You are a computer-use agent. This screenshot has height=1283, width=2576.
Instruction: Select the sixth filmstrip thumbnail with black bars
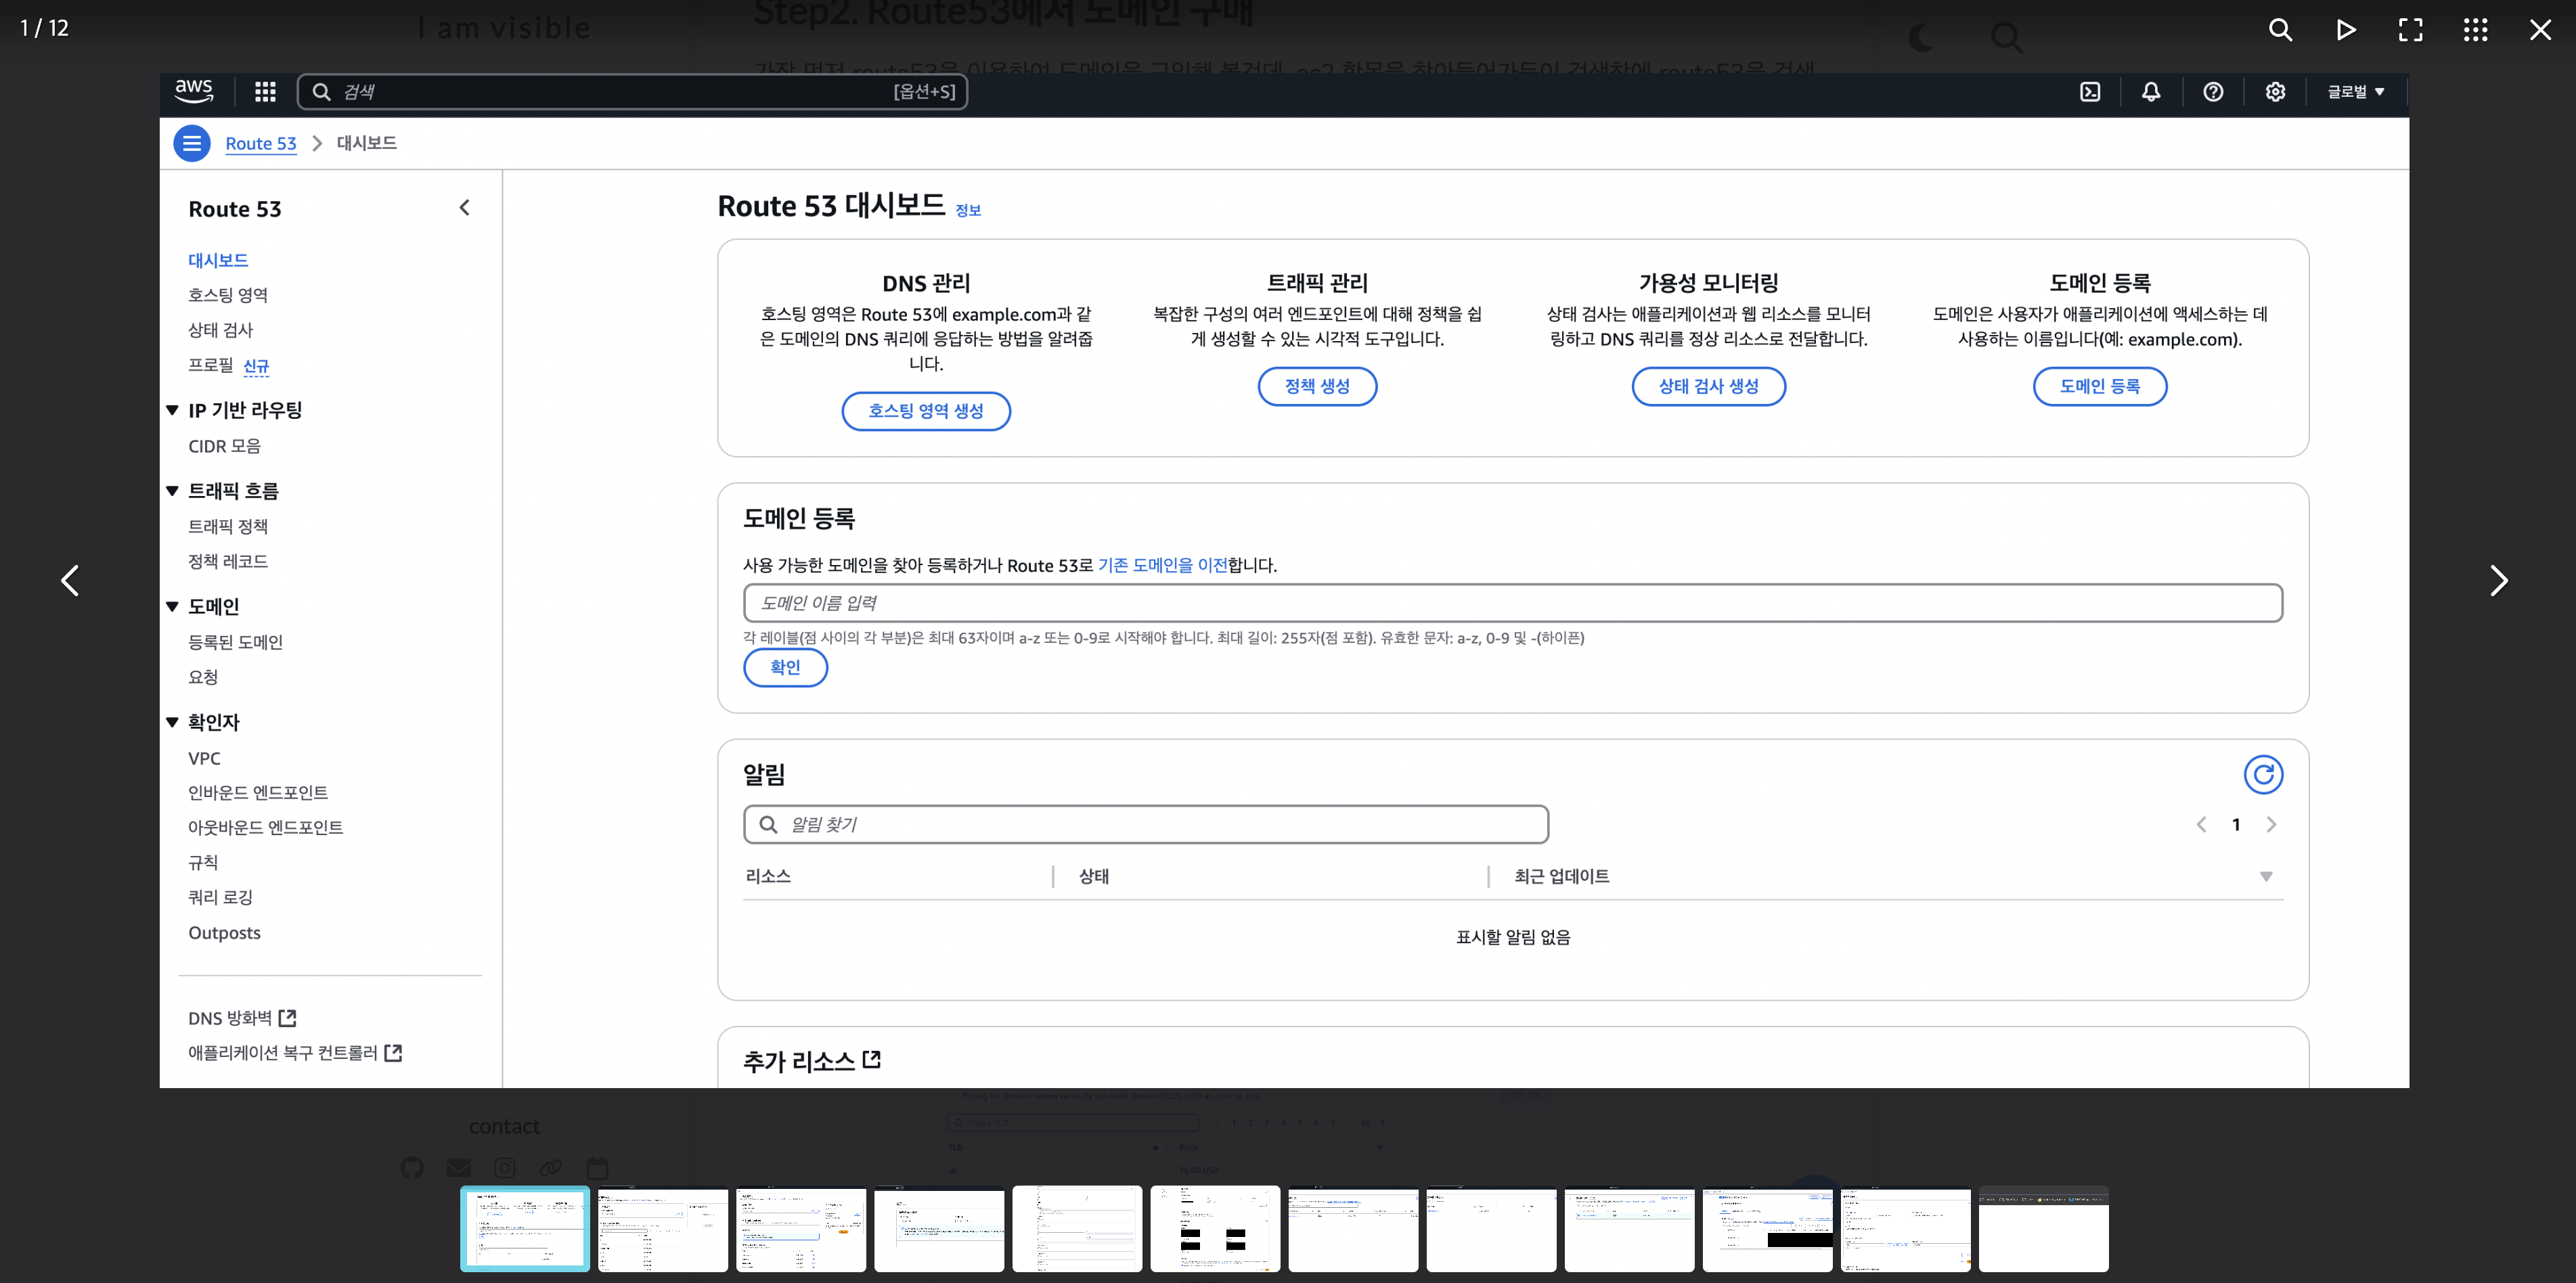tap(1215, 1229)
